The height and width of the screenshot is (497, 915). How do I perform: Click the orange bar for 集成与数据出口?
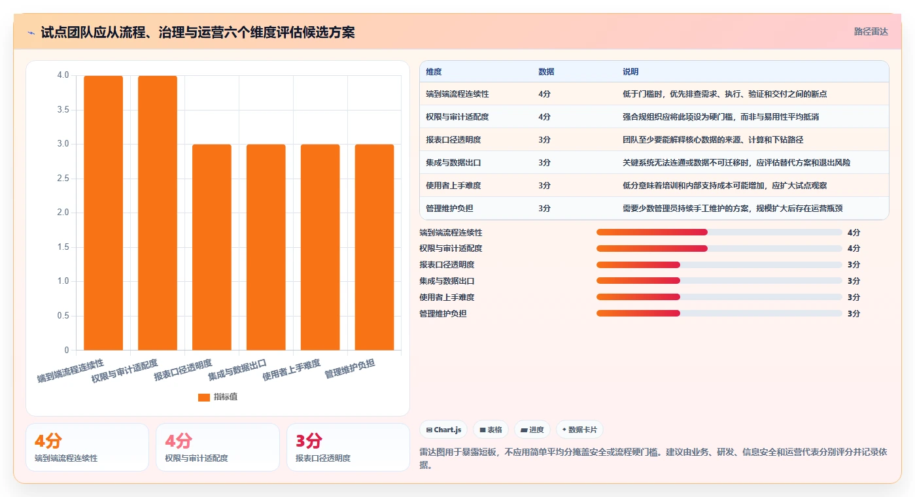(x=266, y=247)
